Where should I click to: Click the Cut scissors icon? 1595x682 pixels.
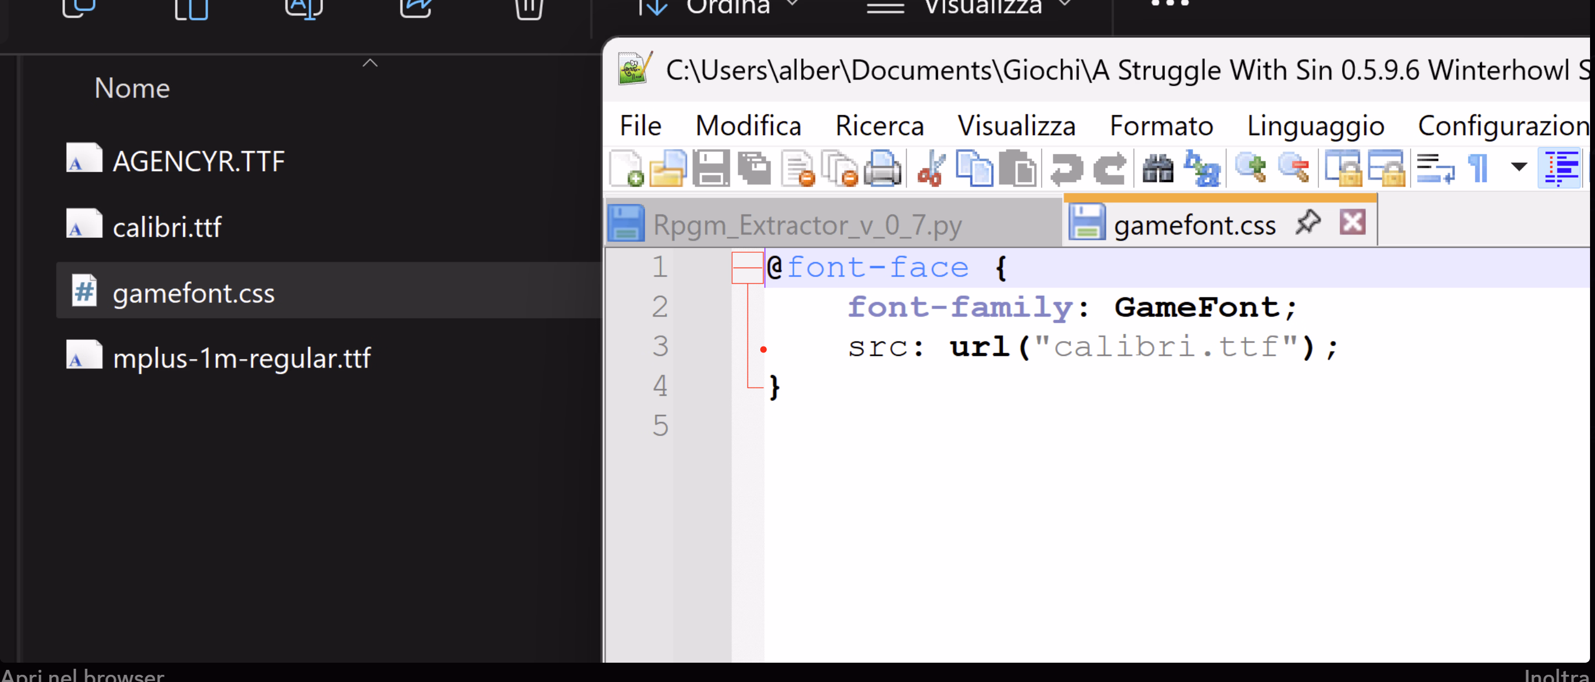tap(931, 168)
